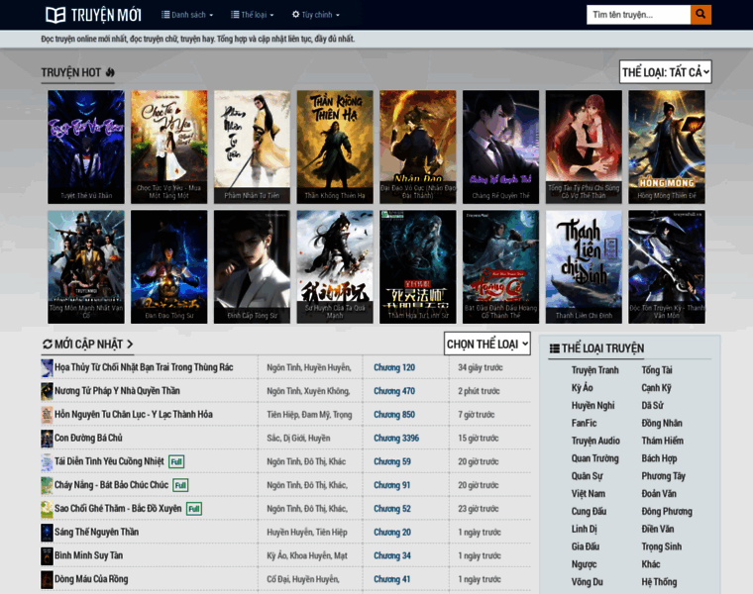Click the Truyện Mới book logo
The height and width of the screenshot is (594, 753).
(x=55, y=15)
